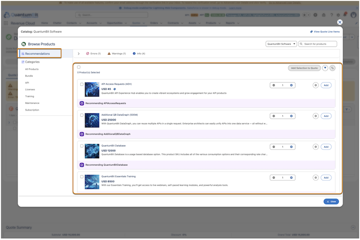This screenshot has height=240, width=360.
Task: Decrease quantity for API Access Requests
Action: point(274,85)
